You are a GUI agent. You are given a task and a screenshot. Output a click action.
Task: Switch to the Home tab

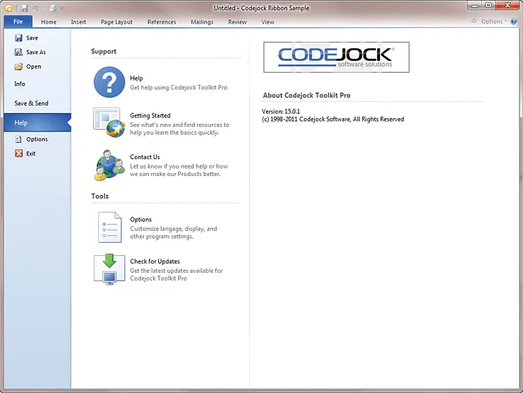(x=48, y=22)
